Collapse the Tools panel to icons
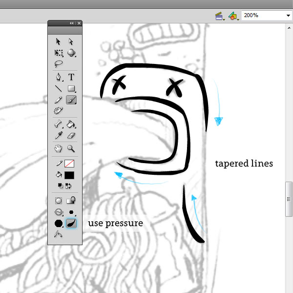Screen dimensions: 293x293 (x=72, y=23)
